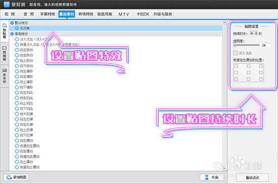Pick the 快速向左摆动 effect

coord(17,146)
